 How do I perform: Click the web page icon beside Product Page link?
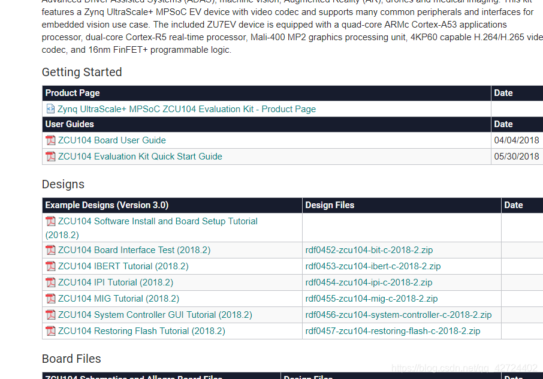[50, 109]
